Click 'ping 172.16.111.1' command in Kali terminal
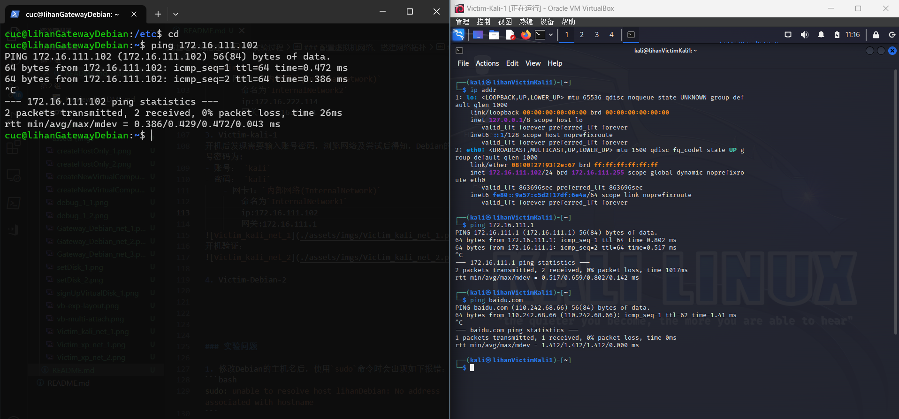Screen dimensions: 899x419 click(502, 225)
